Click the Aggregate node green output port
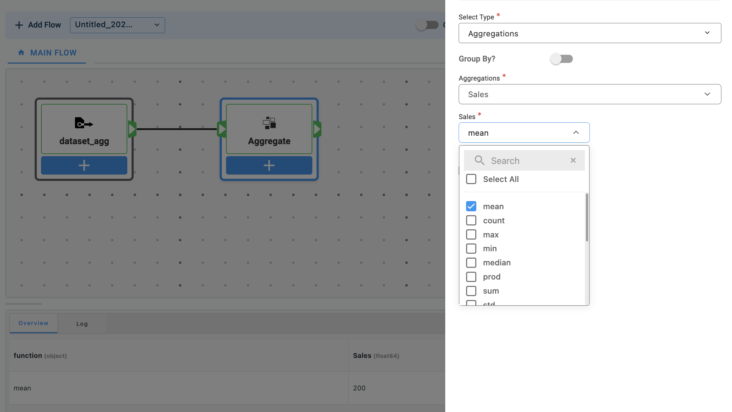 tap(317, 129)
